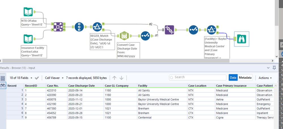Toggle the messages list view icon
The height and width of the screenshot is (129, 283).
click(3, 78)
